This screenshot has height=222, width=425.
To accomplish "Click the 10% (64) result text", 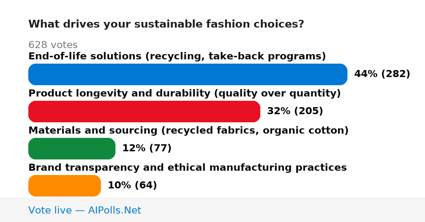I will tap(132, 186).
